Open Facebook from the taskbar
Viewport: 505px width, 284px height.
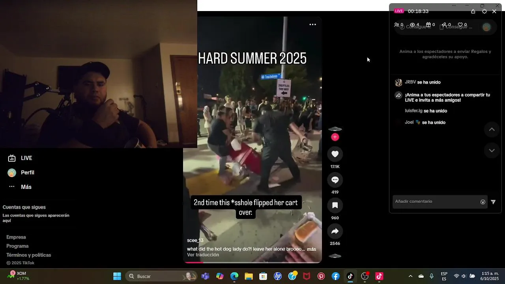tap(336, 276)
